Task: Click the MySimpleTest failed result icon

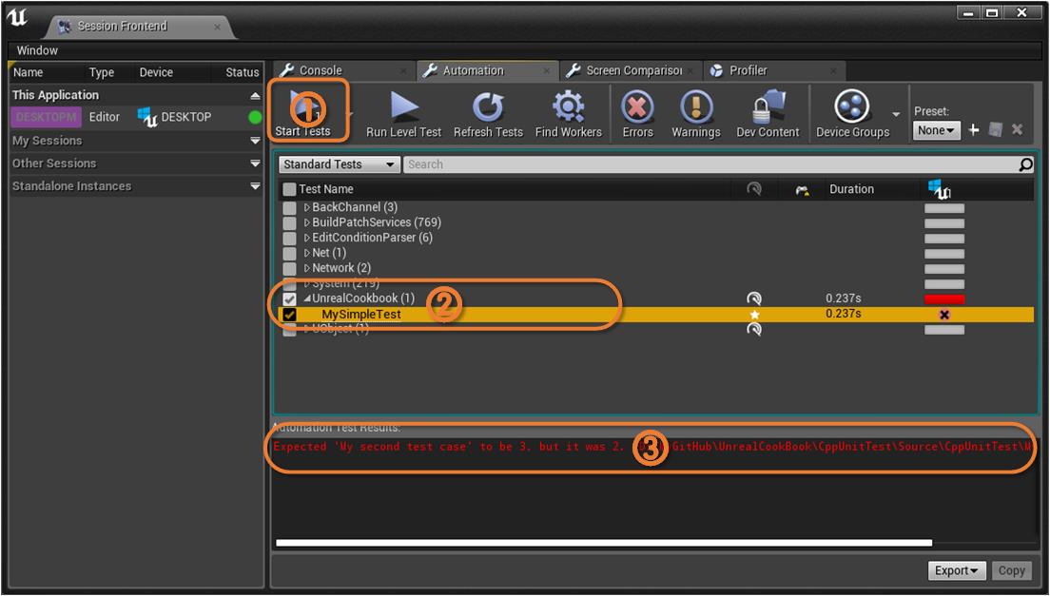Action: (x=944, y=315)
